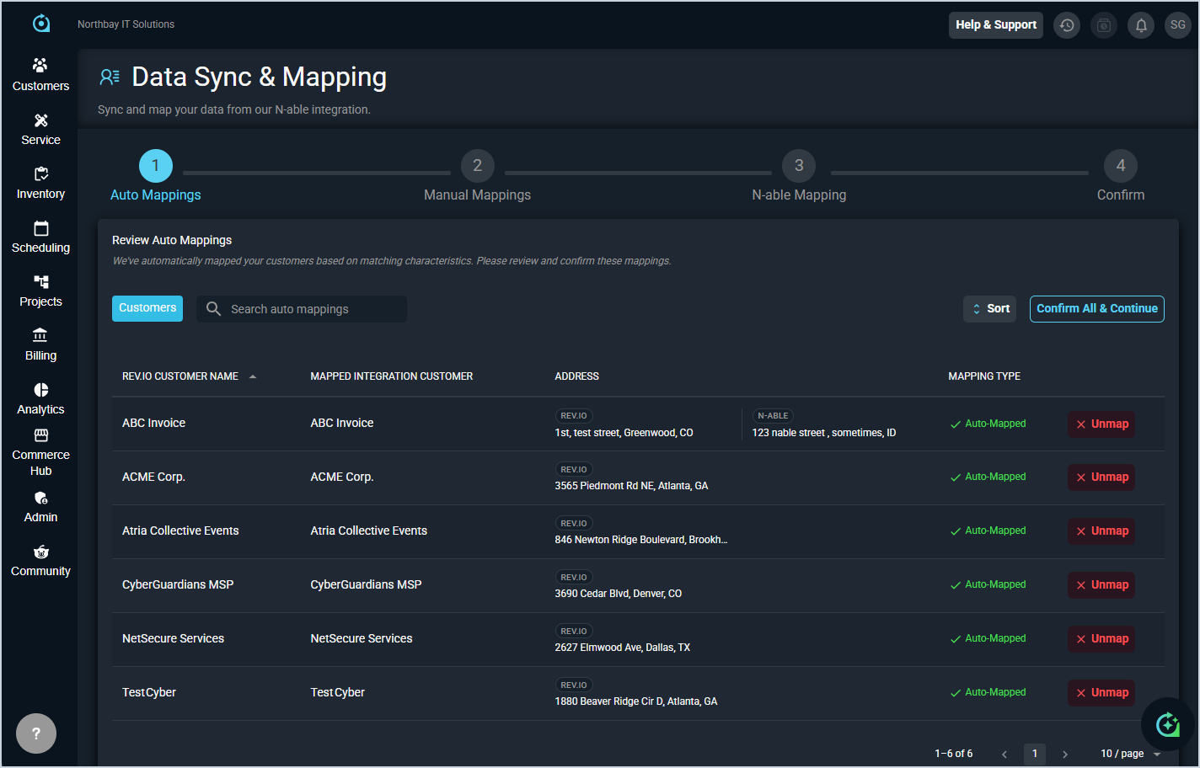Jump to step 3 N-able Mapping
1200x768 pixels.
(x=798, y=167)
